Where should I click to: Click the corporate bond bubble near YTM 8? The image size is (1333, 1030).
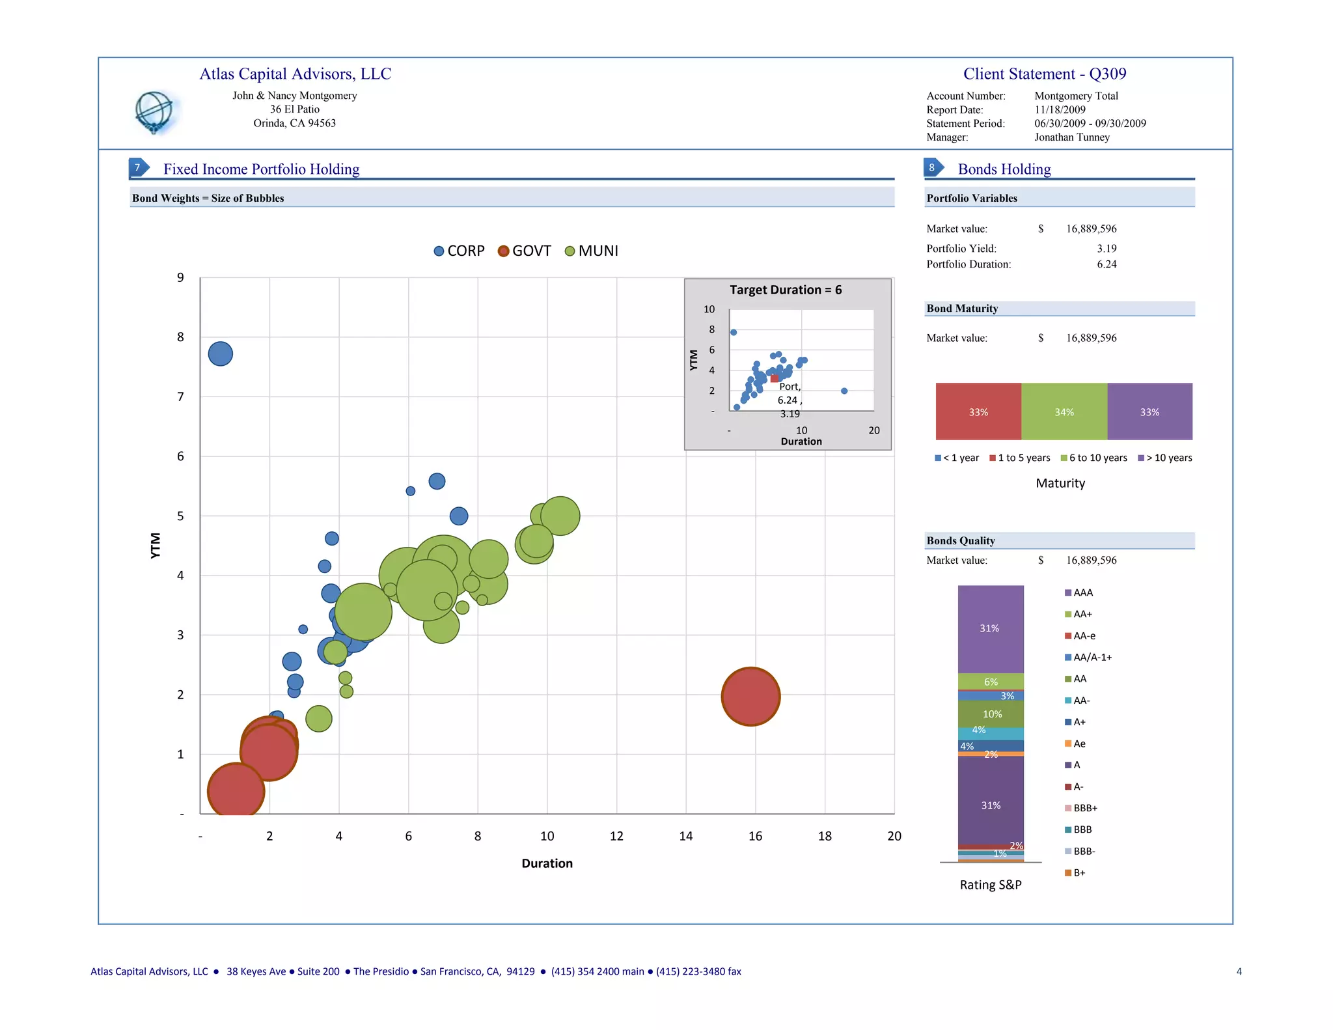(220, 354)
